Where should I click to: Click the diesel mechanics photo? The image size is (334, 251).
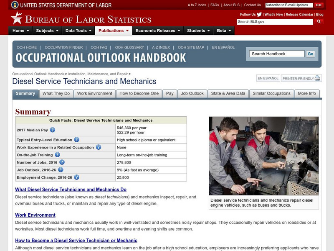coord(264,156)
